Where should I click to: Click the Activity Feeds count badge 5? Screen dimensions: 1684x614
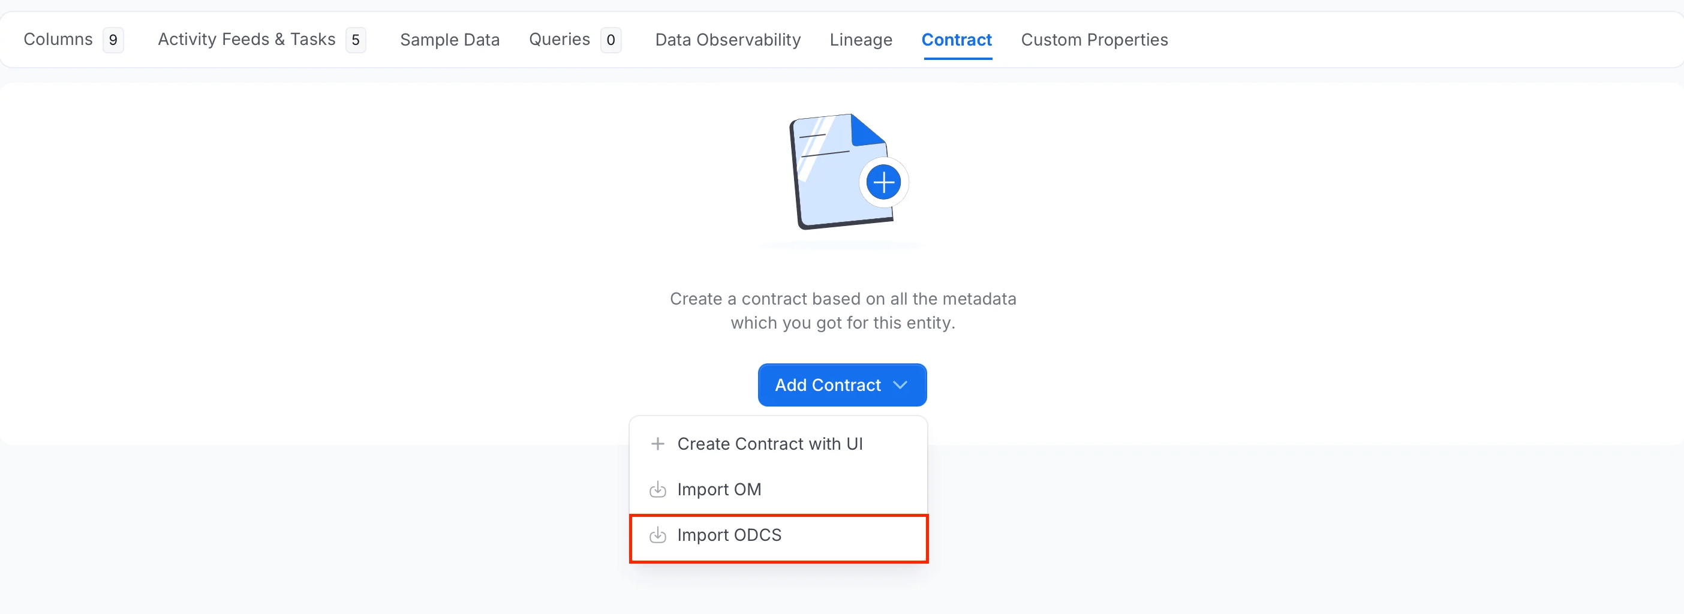pyautogui.click(x=356, y=40)
